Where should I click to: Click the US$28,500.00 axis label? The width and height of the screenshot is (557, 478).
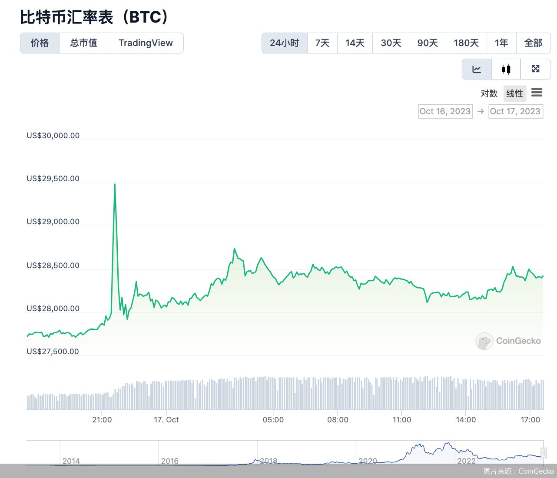pyautogui.click(x=53, y=266)
